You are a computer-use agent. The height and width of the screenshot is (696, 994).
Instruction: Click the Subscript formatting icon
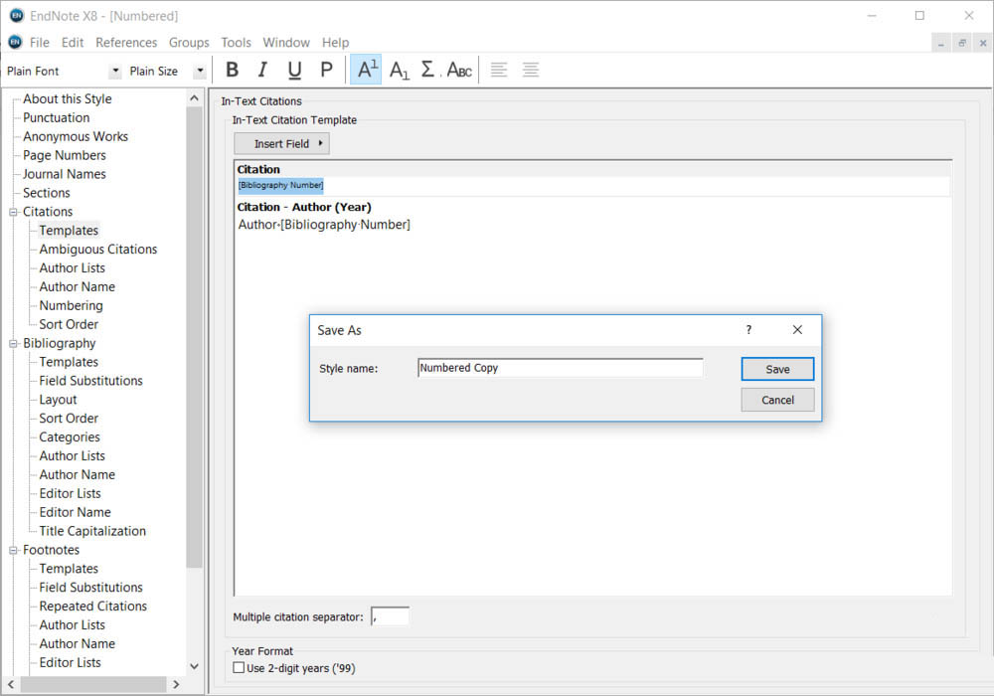[399, 70]
